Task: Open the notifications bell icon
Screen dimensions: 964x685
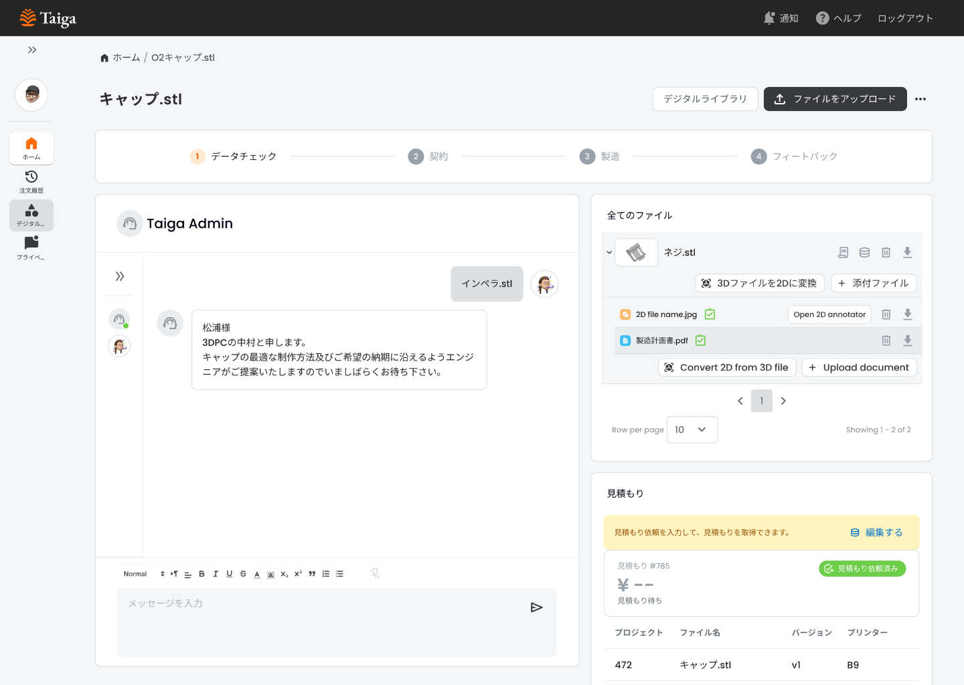Action: (x=769, y=18)
